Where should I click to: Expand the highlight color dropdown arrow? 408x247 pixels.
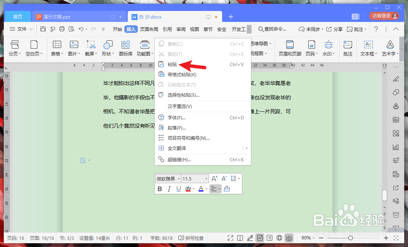[193, 189]
